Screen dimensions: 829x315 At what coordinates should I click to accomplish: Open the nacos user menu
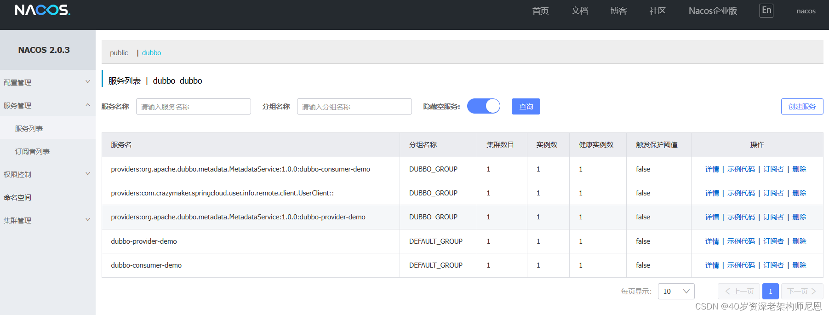point(806,11)
